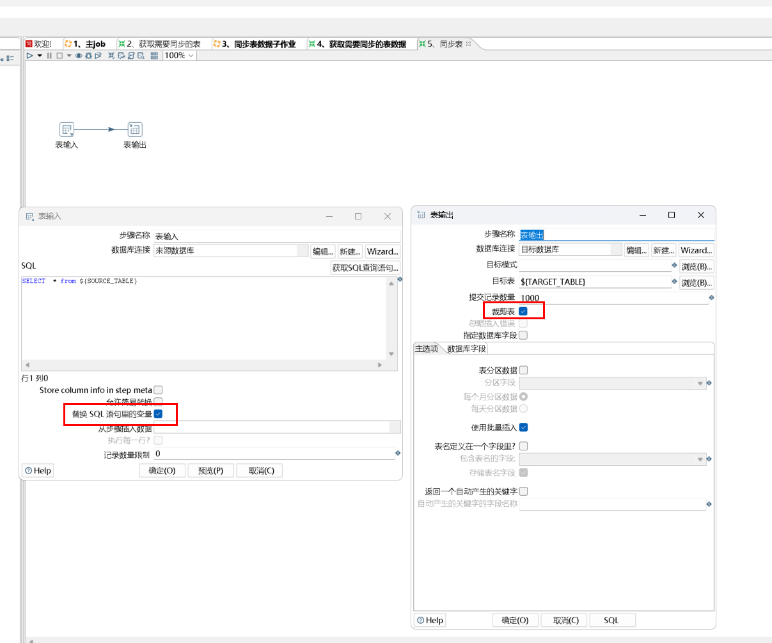
Task: Pause the transformation using the pause icon
Action: tap(49, 56)
